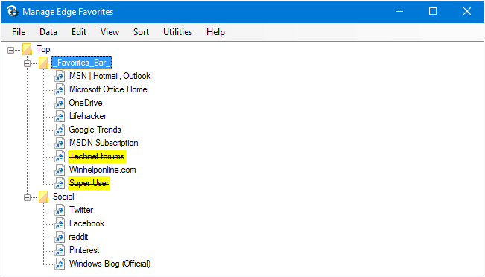Click the shortcut icon beside MSDN Subscription
Screen dimensions: 485x277
click(x=60, y=143)
